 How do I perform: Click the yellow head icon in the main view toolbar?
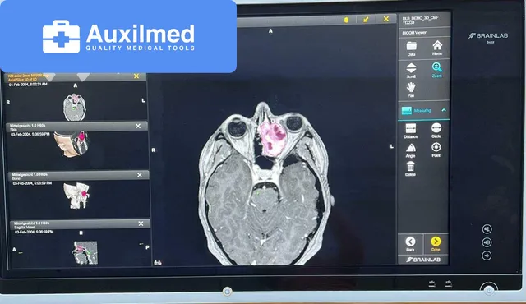click(x=347, y=20)
